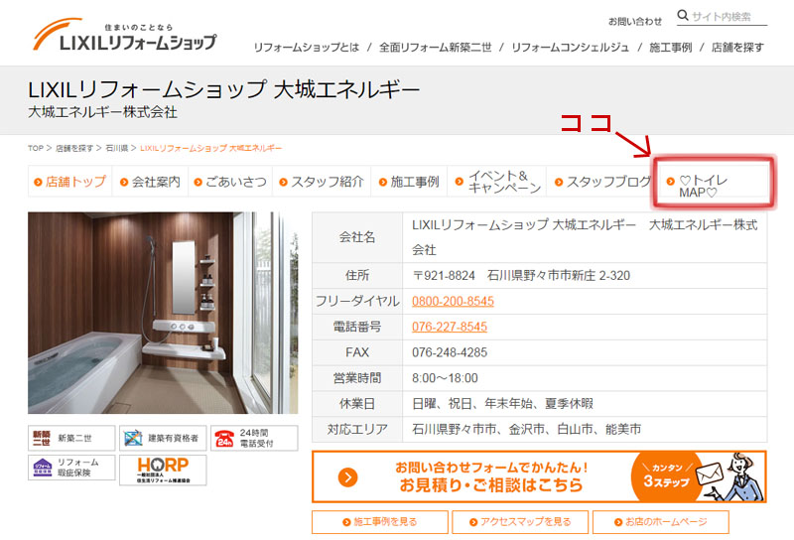
Task: Click the お店のホームページ button
Action: point(660,522)
